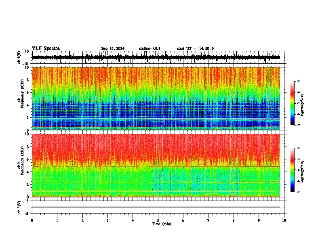Click time axis tick label "0"
Screen dimensions: 320x247
32,220
